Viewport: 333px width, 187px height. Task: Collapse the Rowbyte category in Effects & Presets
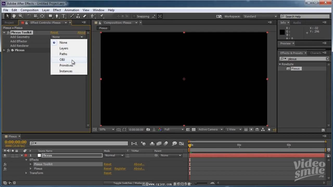[x=280, y=64]
